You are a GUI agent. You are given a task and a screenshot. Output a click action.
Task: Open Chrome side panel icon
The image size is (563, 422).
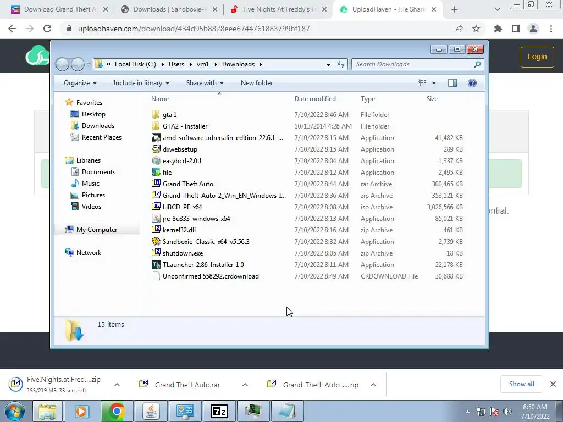516,29
